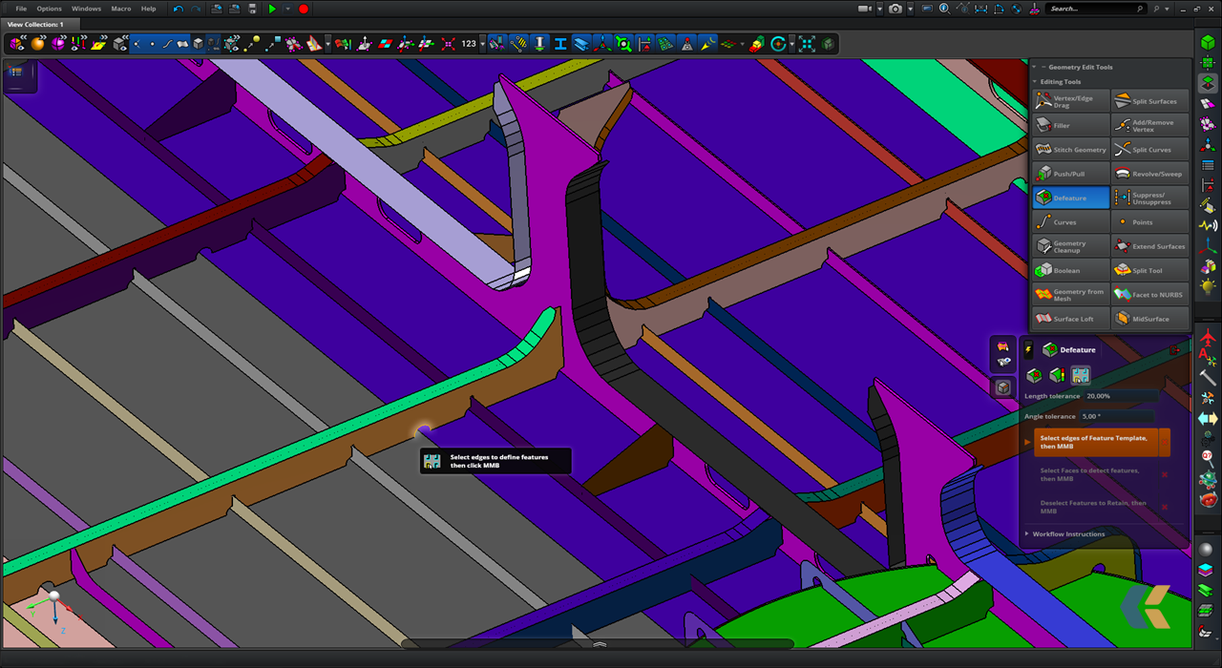1222x668 pixels.
Task: Clear the first step with its red X
Action: click(x=1165, y=442)
